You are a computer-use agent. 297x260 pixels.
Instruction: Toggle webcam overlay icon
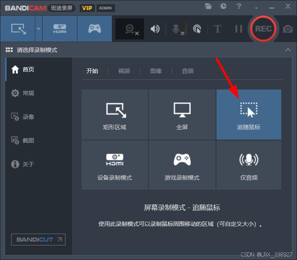click(130, 29)
